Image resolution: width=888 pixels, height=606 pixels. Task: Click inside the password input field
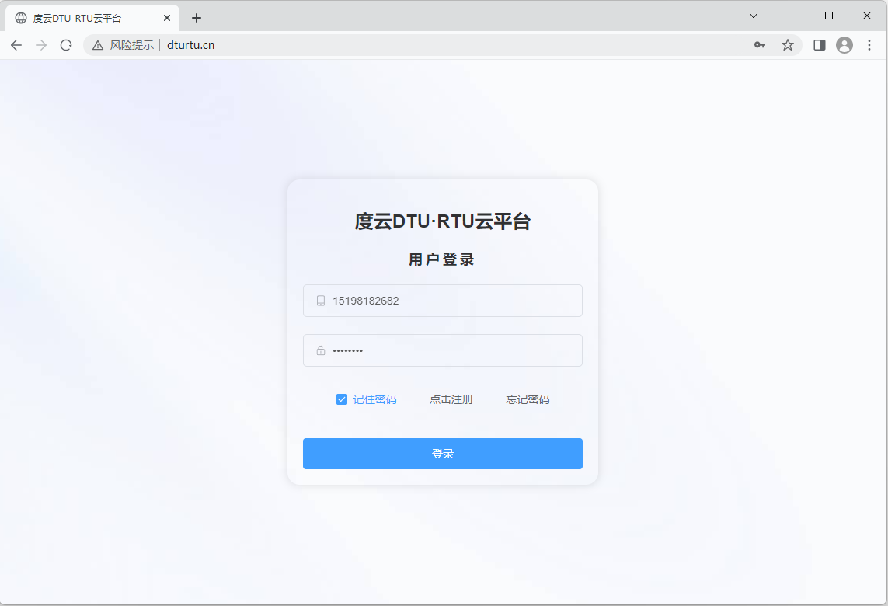pyautogui.click(x=442, y=350)
